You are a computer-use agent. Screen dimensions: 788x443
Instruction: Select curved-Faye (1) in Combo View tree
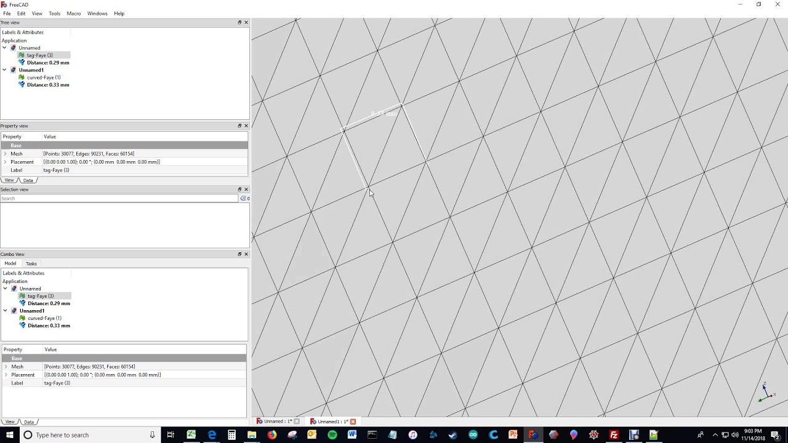click(44, 318)
